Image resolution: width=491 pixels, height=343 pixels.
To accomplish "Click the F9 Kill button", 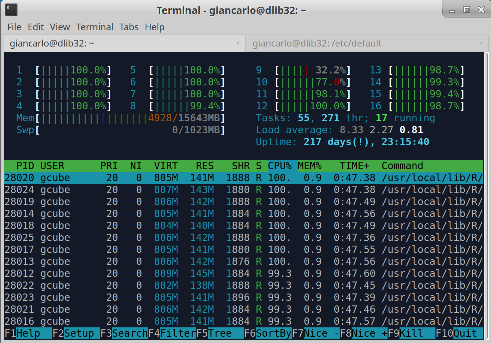I will pyautogui.click(x=411, y=333).
